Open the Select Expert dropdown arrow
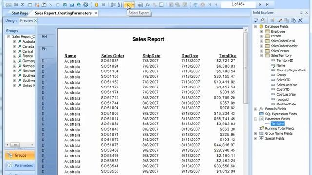This screenshot has width=312, height=175. pyautogui.click(x=133, y=4)
